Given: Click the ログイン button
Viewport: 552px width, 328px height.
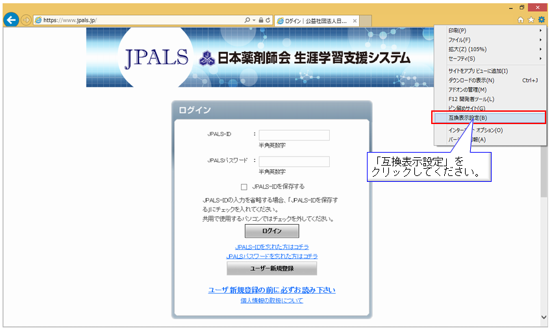Looking at the screenshot, I should [272, 231].
